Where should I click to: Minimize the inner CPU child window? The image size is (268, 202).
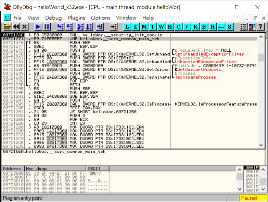[x=247, y=18]
